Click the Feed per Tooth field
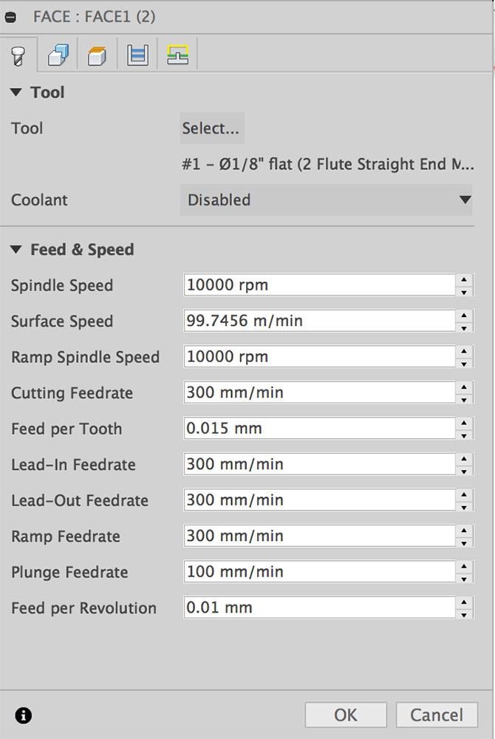Image resolution: width=495 pixels, height=739 pixels. click(x=318, y=429)
